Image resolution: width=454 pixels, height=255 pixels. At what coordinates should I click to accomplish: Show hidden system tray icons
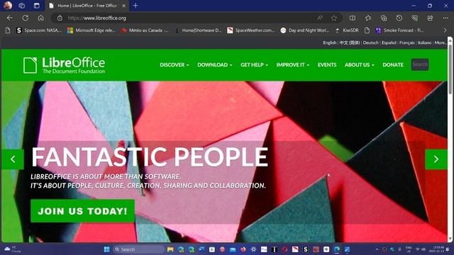tap(377, 249)
